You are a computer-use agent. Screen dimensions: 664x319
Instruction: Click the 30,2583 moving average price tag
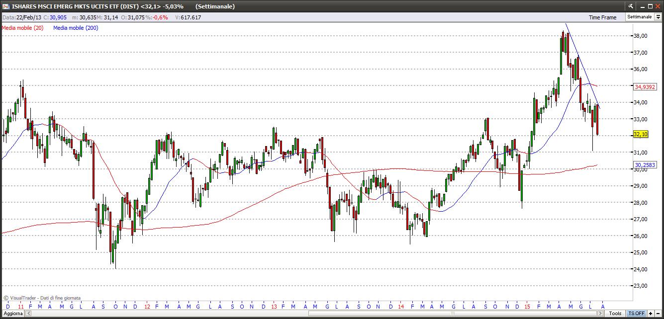646,165
